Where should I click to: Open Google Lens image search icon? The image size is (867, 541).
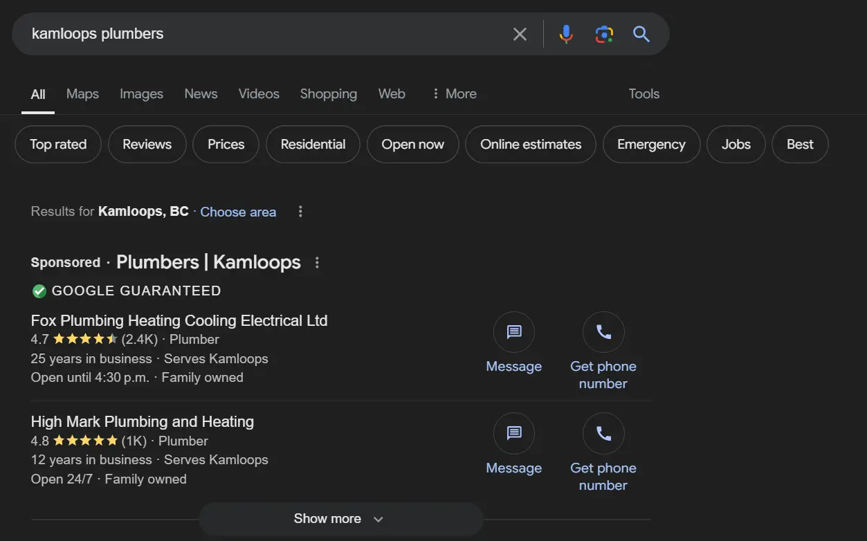(604, 34)
